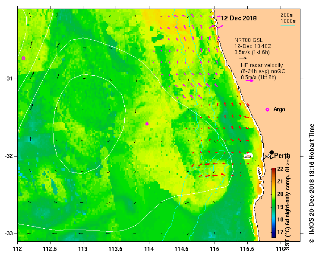Click the '12-Dec 10:40Z' timestamp text
The width and height of the screenshot is (319, 256).
pos(253,46)
